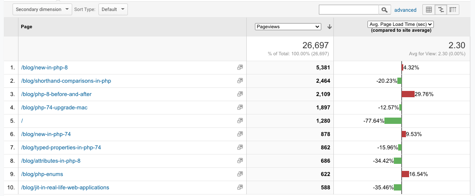475x196 pixels.
Task: Click the table search input field
Action: 349,10
